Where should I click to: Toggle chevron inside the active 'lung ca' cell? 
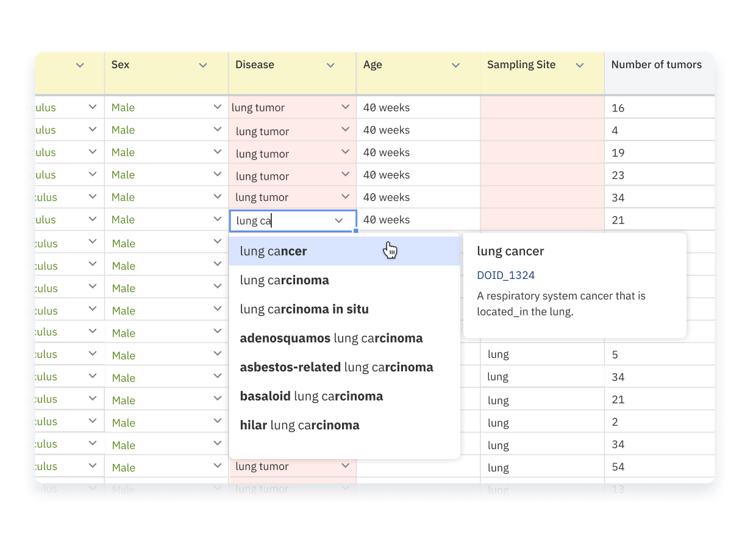(339, 220)
